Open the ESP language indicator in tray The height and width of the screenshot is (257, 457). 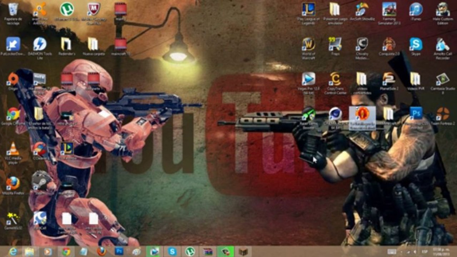425,251
